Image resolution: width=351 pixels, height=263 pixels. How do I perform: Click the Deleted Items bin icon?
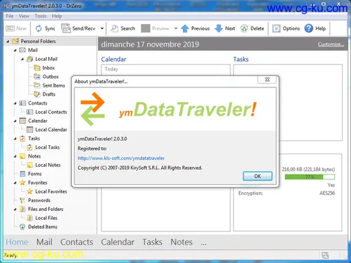23,227
